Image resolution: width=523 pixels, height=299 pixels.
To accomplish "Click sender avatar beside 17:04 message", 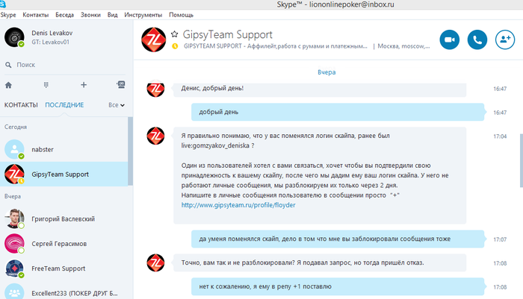I will (155, 136).
